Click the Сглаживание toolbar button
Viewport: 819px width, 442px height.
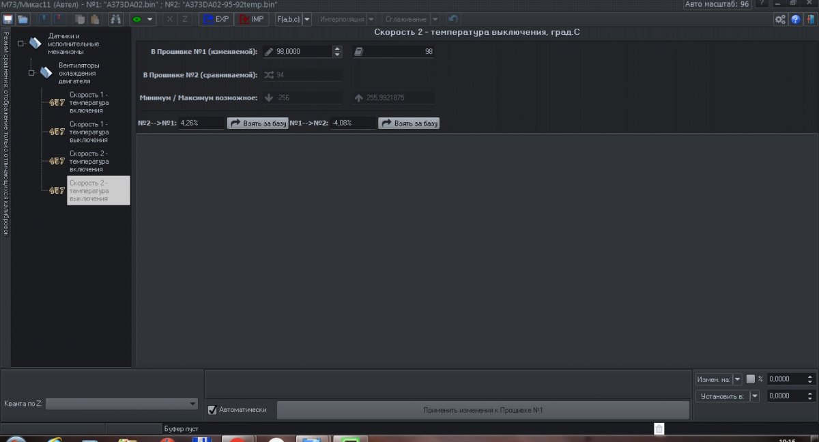[406, 19]
